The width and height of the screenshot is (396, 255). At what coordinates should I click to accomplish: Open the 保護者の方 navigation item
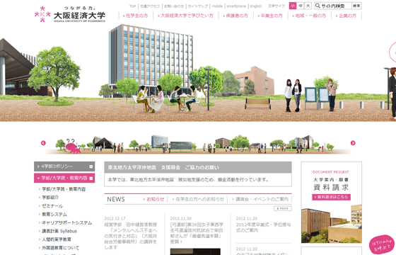click(x=235, y=16)
